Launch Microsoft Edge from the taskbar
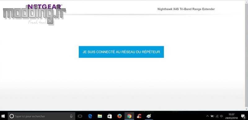248x120 pixels. tap(90, 116)
